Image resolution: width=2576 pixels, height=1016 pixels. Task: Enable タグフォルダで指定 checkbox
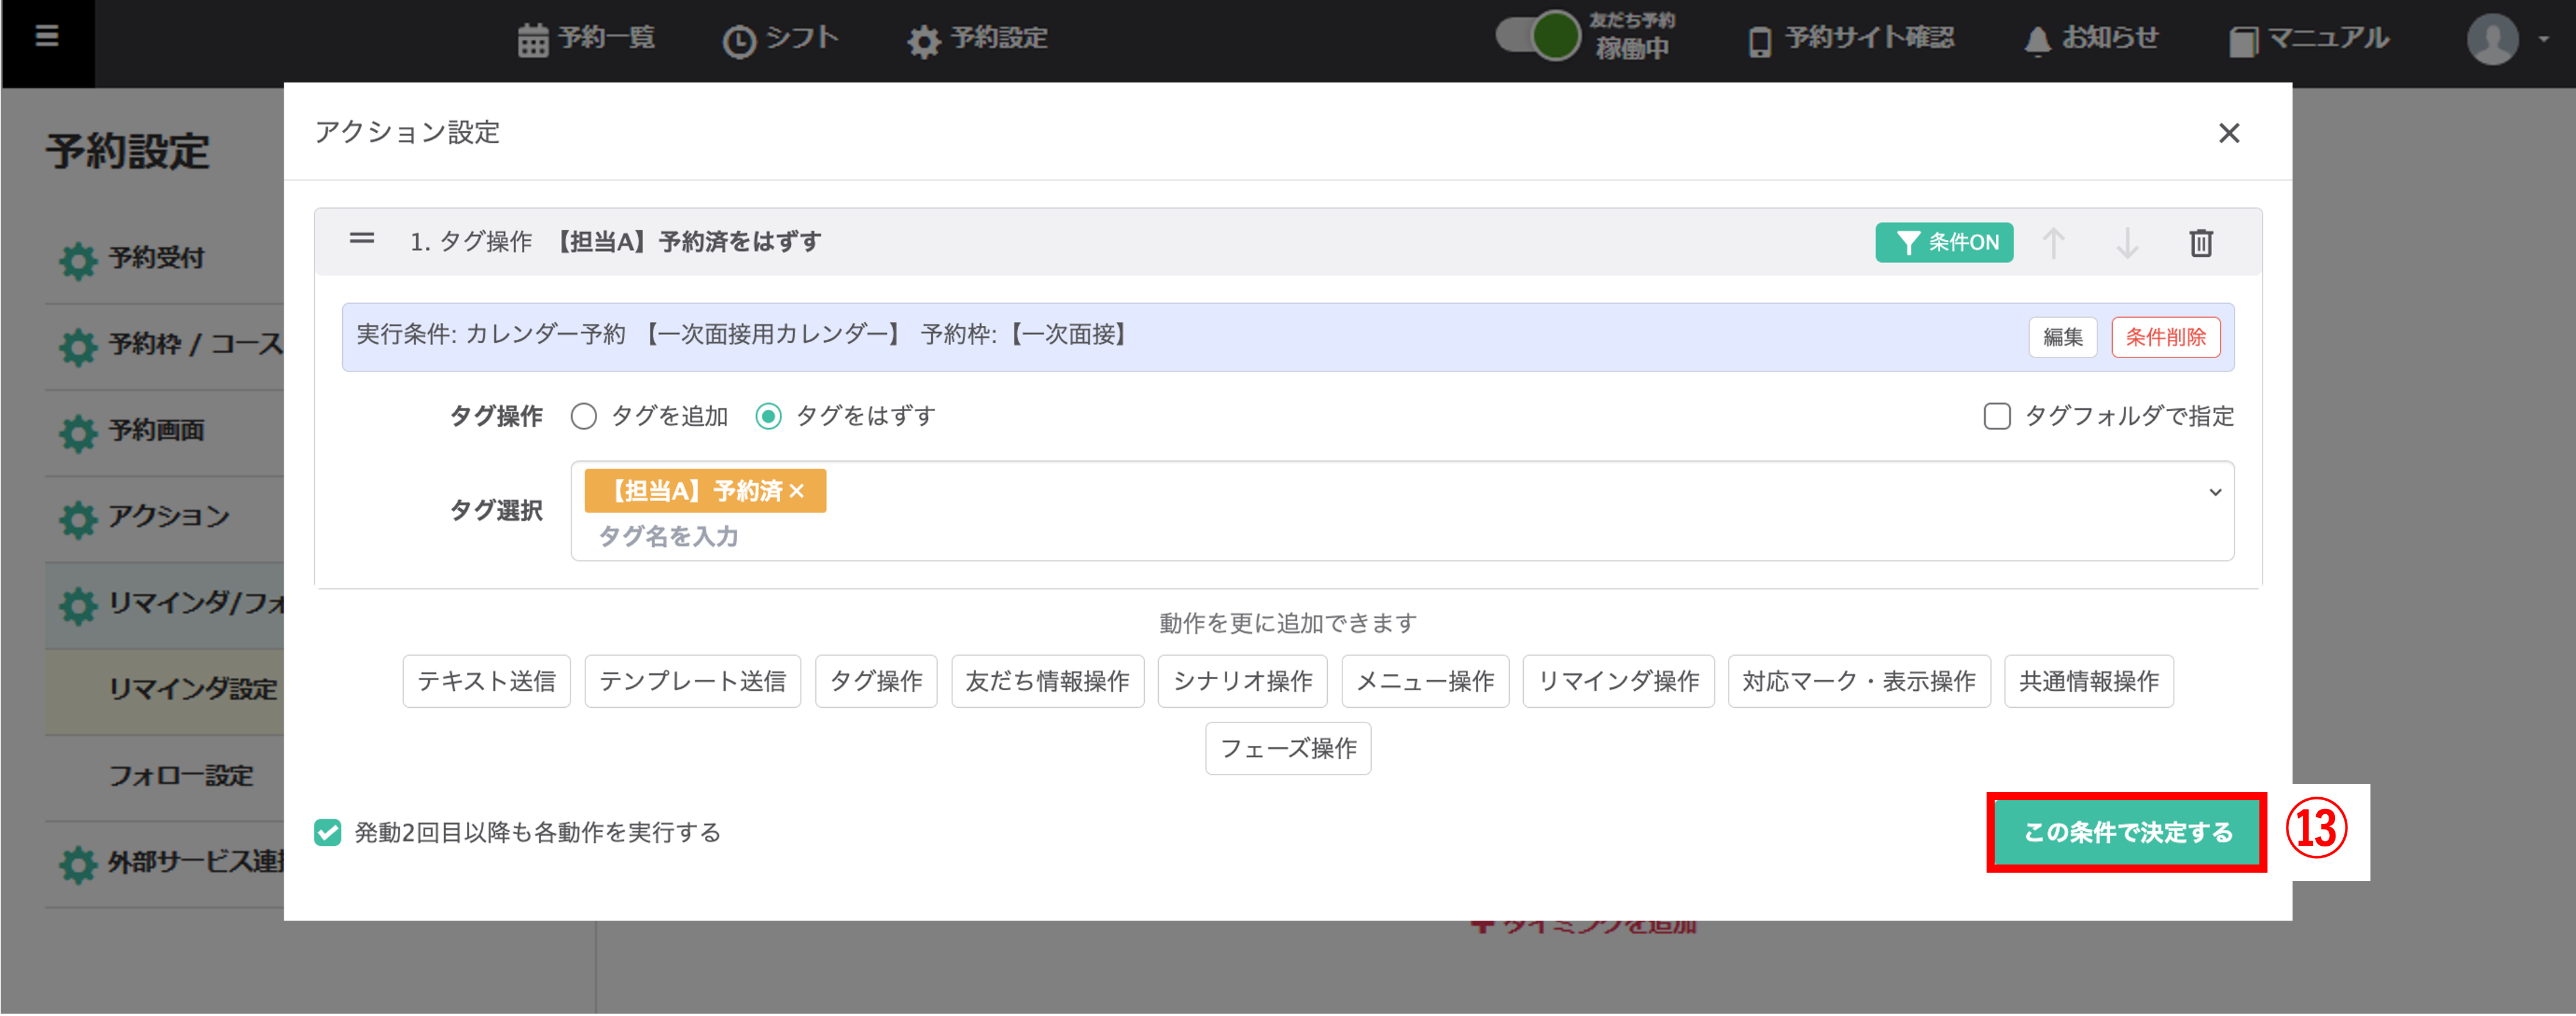1996,416
